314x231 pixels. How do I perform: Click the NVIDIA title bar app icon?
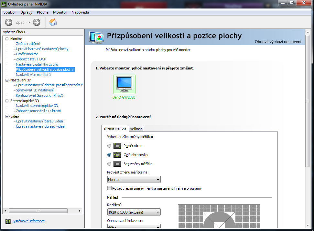4,4
